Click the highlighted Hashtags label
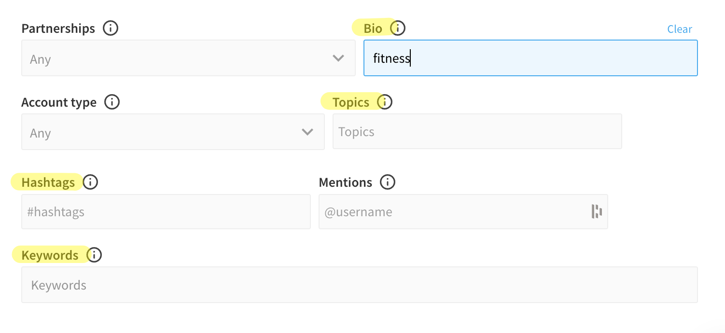Image resolution: width=725 pixels, height=333 pixels. 48,182
